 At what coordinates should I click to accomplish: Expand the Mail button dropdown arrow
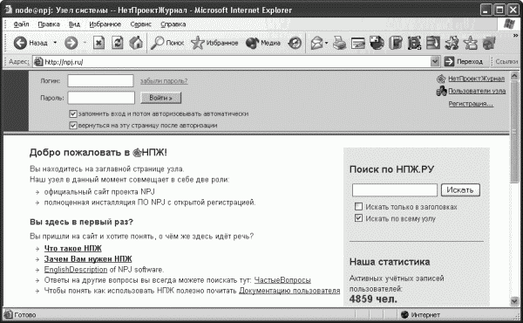(x=327, y=43)
